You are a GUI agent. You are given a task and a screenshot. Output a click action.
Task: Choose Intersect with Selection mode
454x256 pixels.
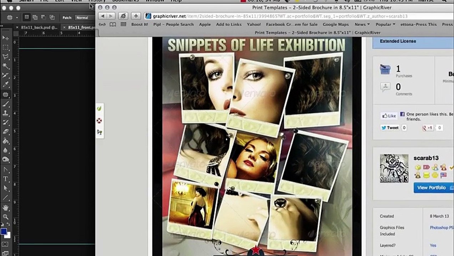(x=52, y=17)
